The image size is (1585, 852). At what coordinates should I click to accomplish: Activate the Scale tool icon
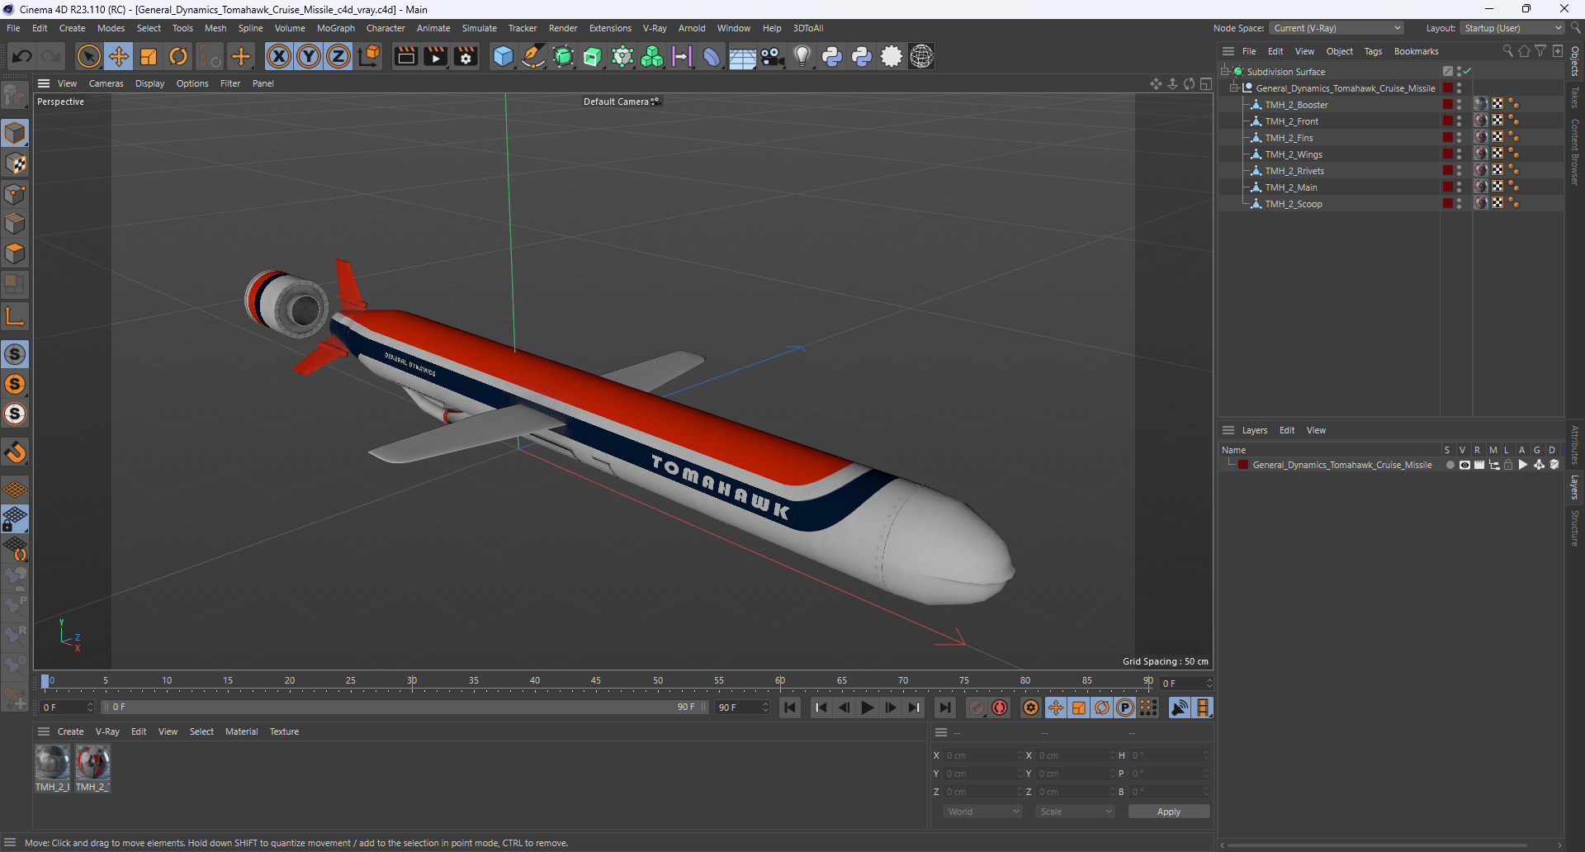pyautogui.click(x=149, y=56)
